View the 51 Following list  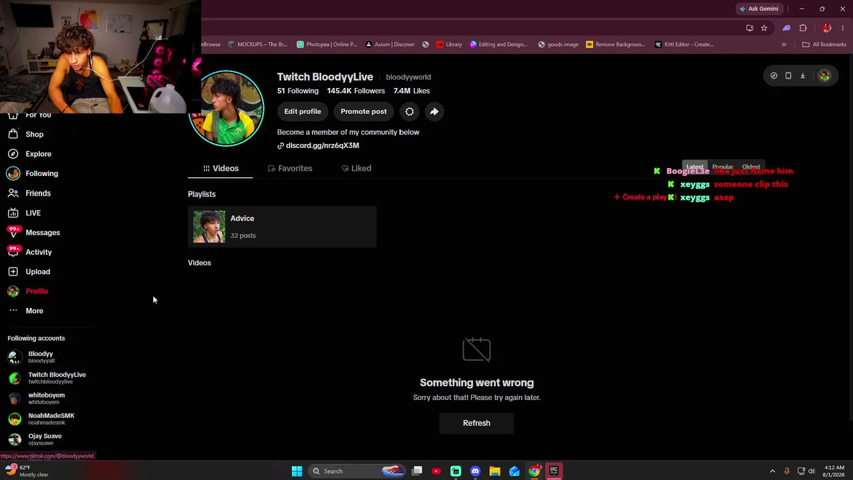[298, 91]
